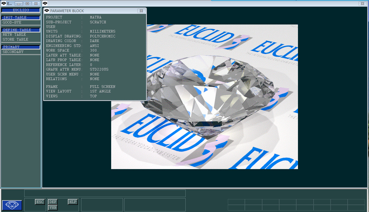Hit the ESC button
369x212 pixels.
[40, 202]
